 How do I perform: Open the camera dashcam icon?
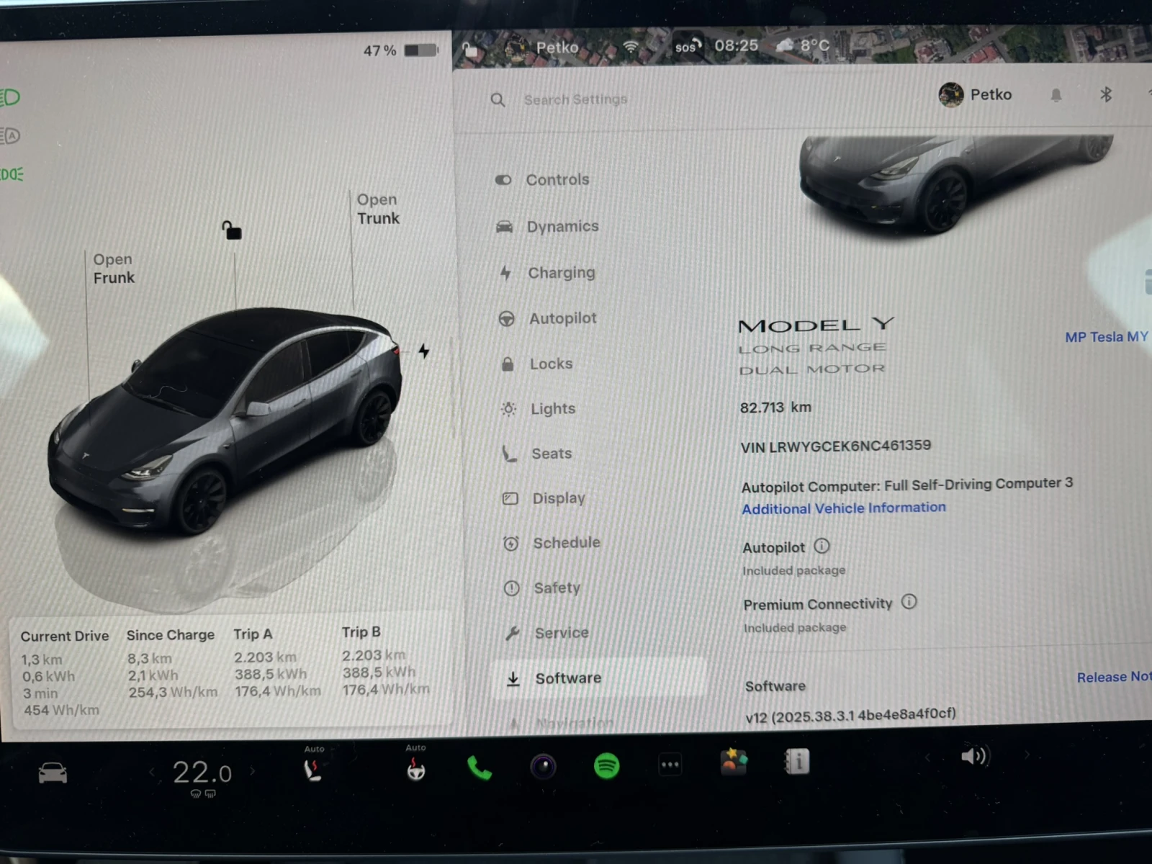543,767
